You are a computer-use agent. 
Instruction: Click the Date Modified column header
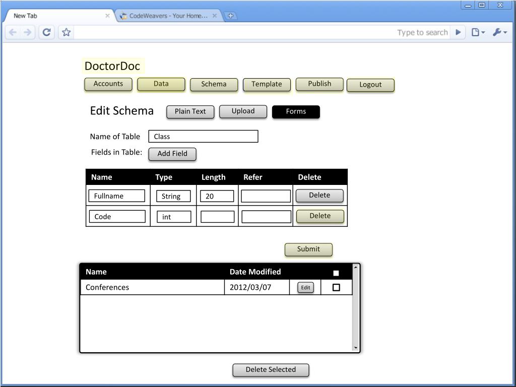pos(255,272)
